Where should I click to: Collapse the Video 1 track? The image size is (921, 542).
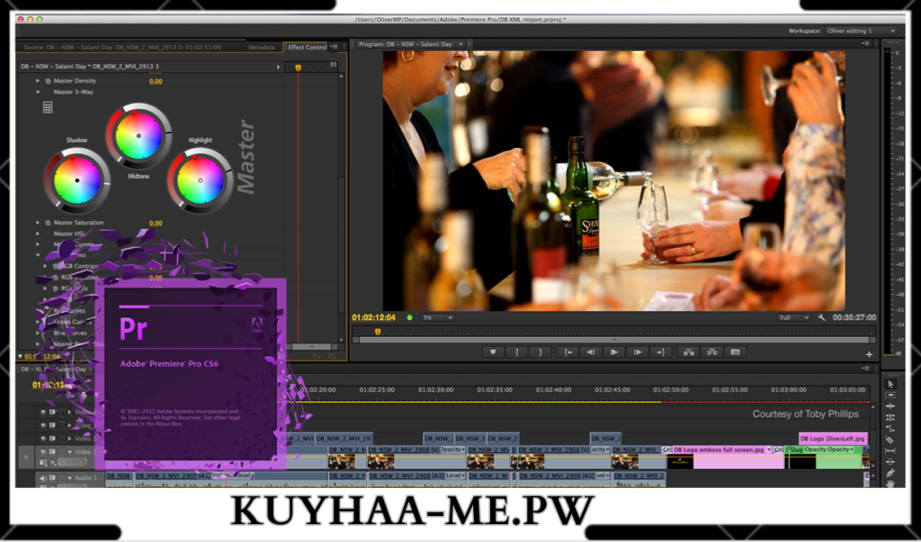[x=70, y=452]
